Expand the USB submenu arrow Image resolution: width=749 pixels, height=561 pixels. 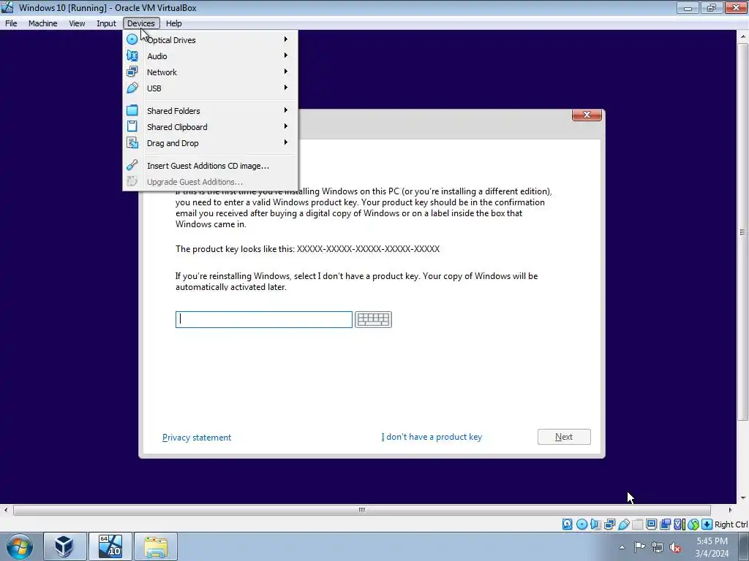(x=286, y=88)
